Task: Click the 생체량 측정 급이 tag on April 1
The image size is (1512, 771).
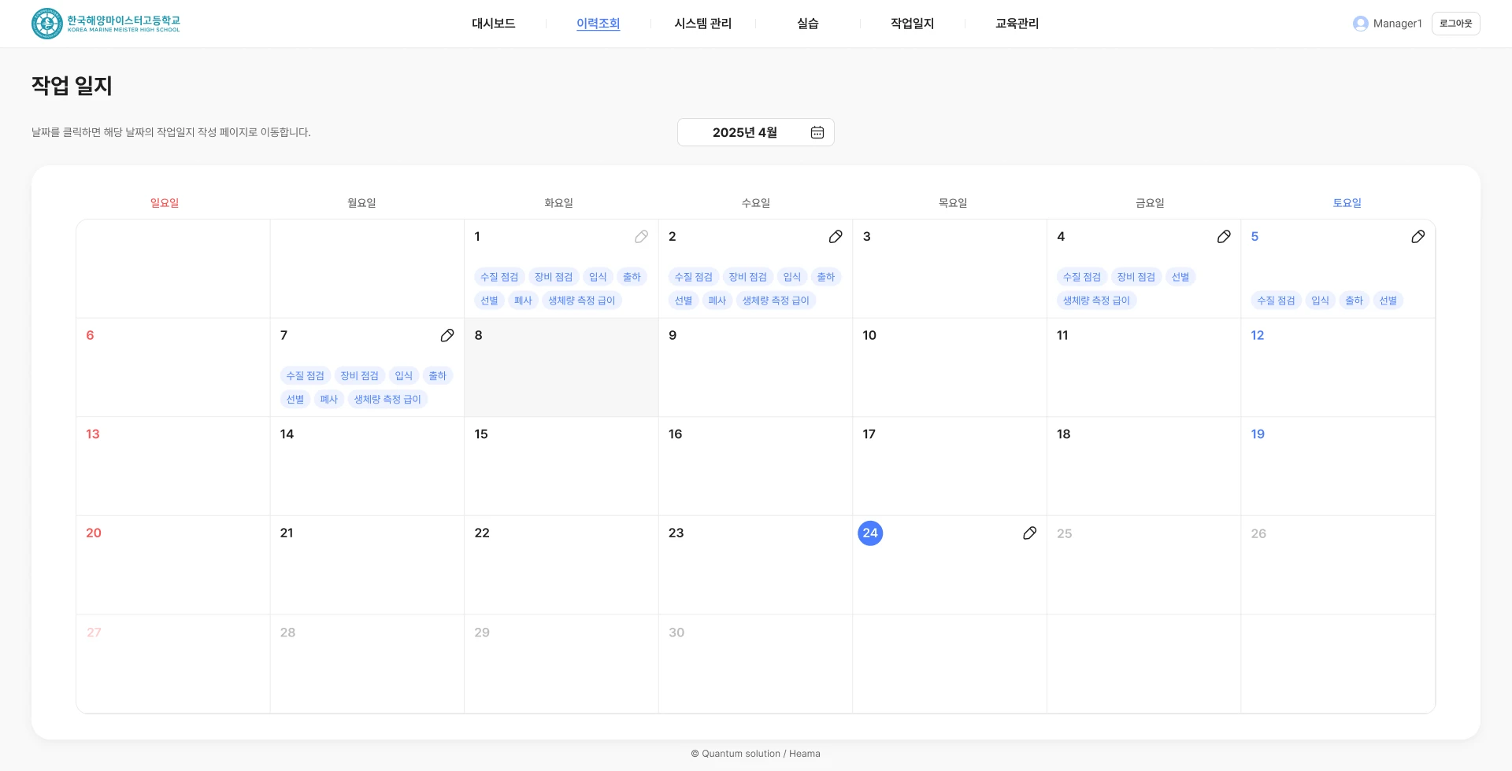Action: [582, 301]
